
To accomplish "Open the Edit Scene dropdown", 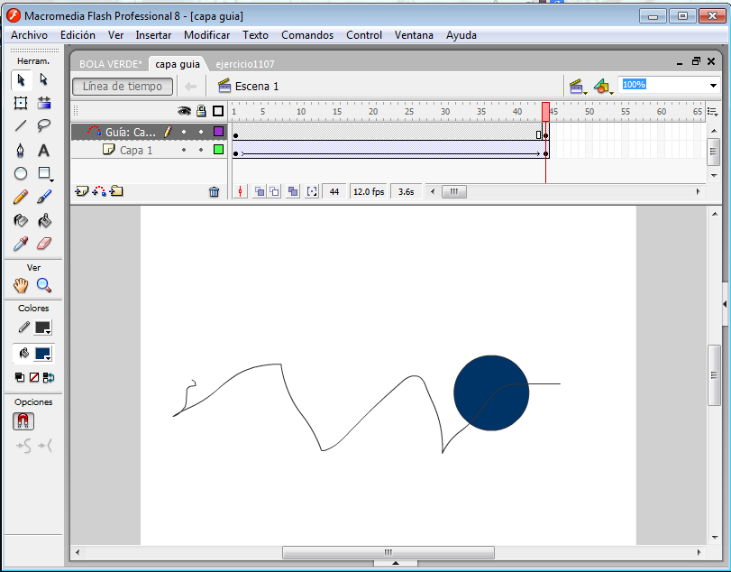I will (577, 87).
